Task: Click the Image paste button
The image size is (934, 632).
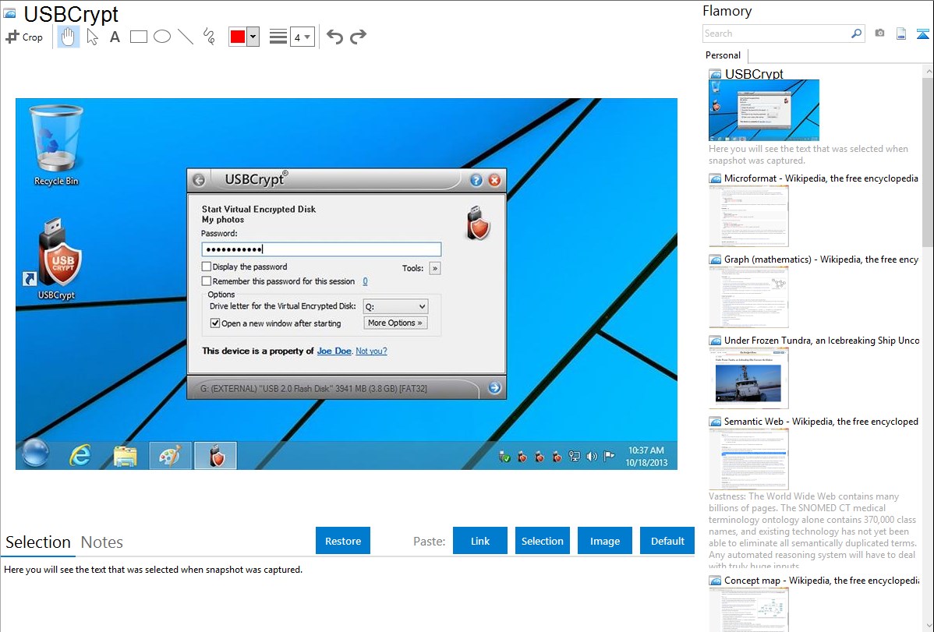Action: coord(604,541)
